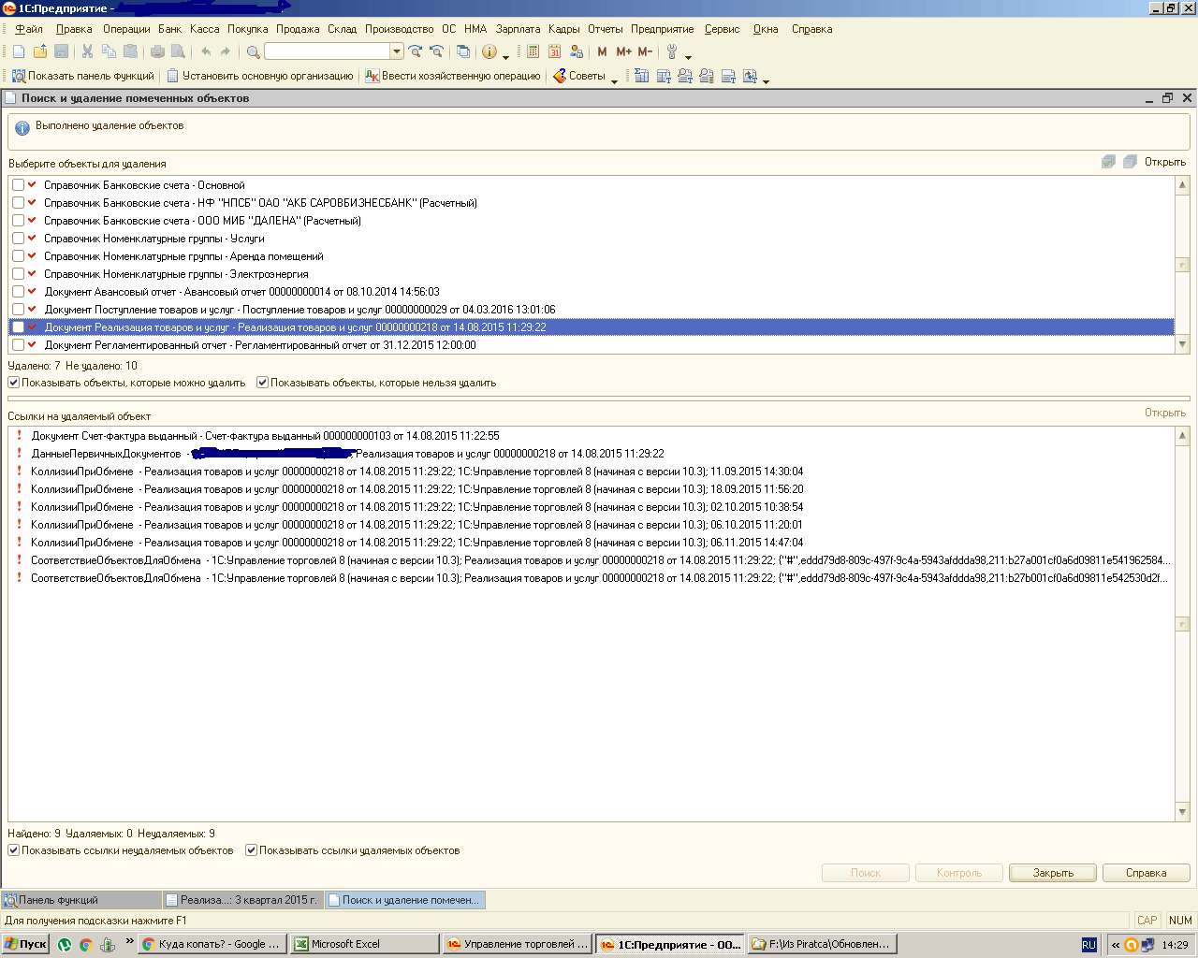Switch to the 'Панель функций' window tab
Image resolution: width=1198 pixels, height=958 pixels.
pyautogui.click(x=81, y=900)
